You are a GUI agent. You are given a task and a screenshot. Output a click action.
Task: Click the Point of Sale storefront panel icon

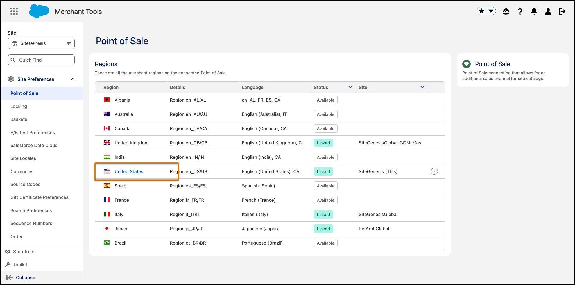pos(467,64)
